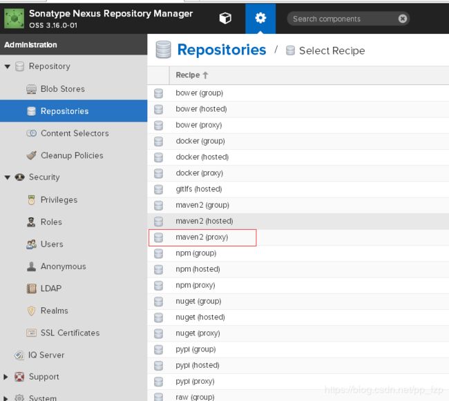Click the Cleanup Policies broom icon
449x401 pixels.
(x=31, y=155)
